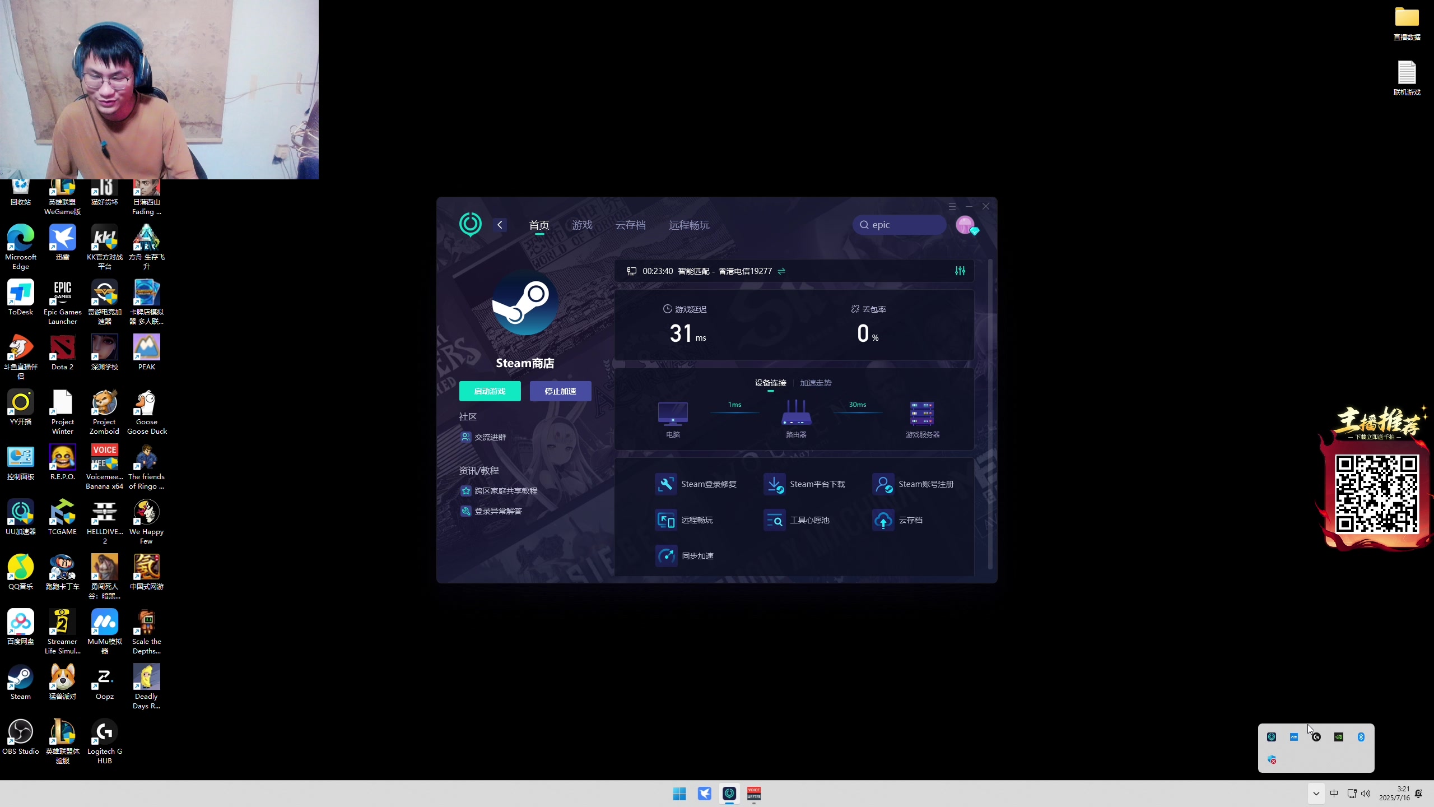Image resolution: width=1434 pixels, height=807 pixels.
Task: Select the Dota 2 desktop shortcut
Action: pyautogui.click(x=63, y=353)
